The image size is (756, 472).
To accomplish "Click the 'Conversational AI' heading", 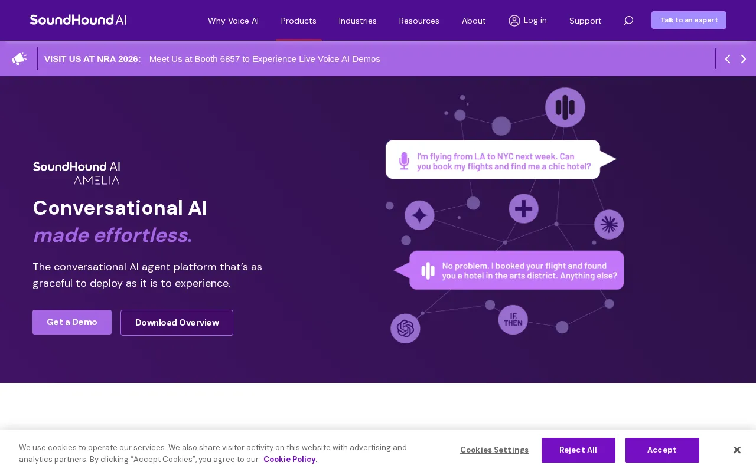I will click(x=120, y=208).
